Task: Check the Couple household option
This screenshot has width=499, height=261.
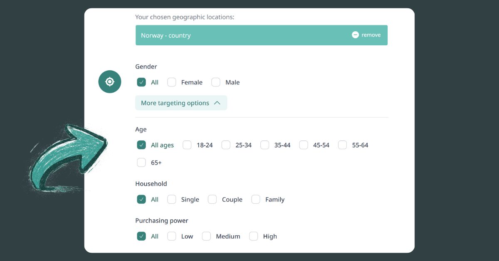Action: [x=212, y=199]
